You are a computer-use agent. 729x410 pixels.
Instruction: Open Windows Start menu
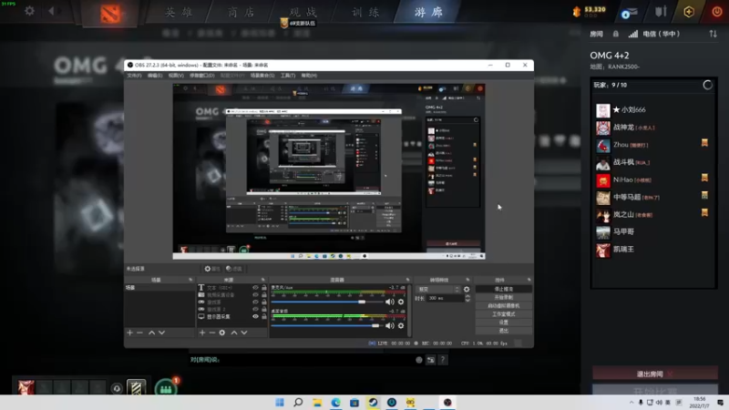pyautogui.click(x=280, y=403)
